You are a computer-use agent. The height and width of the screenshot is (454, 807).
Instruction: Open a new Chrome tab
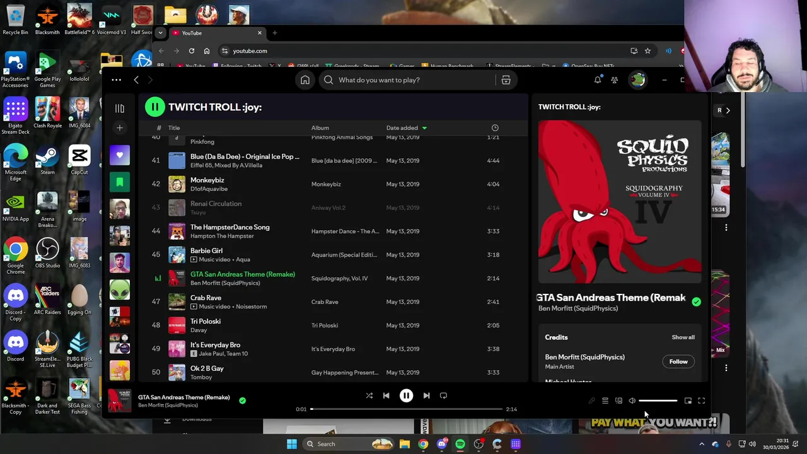pyautogui.click(x=274, y=33)
